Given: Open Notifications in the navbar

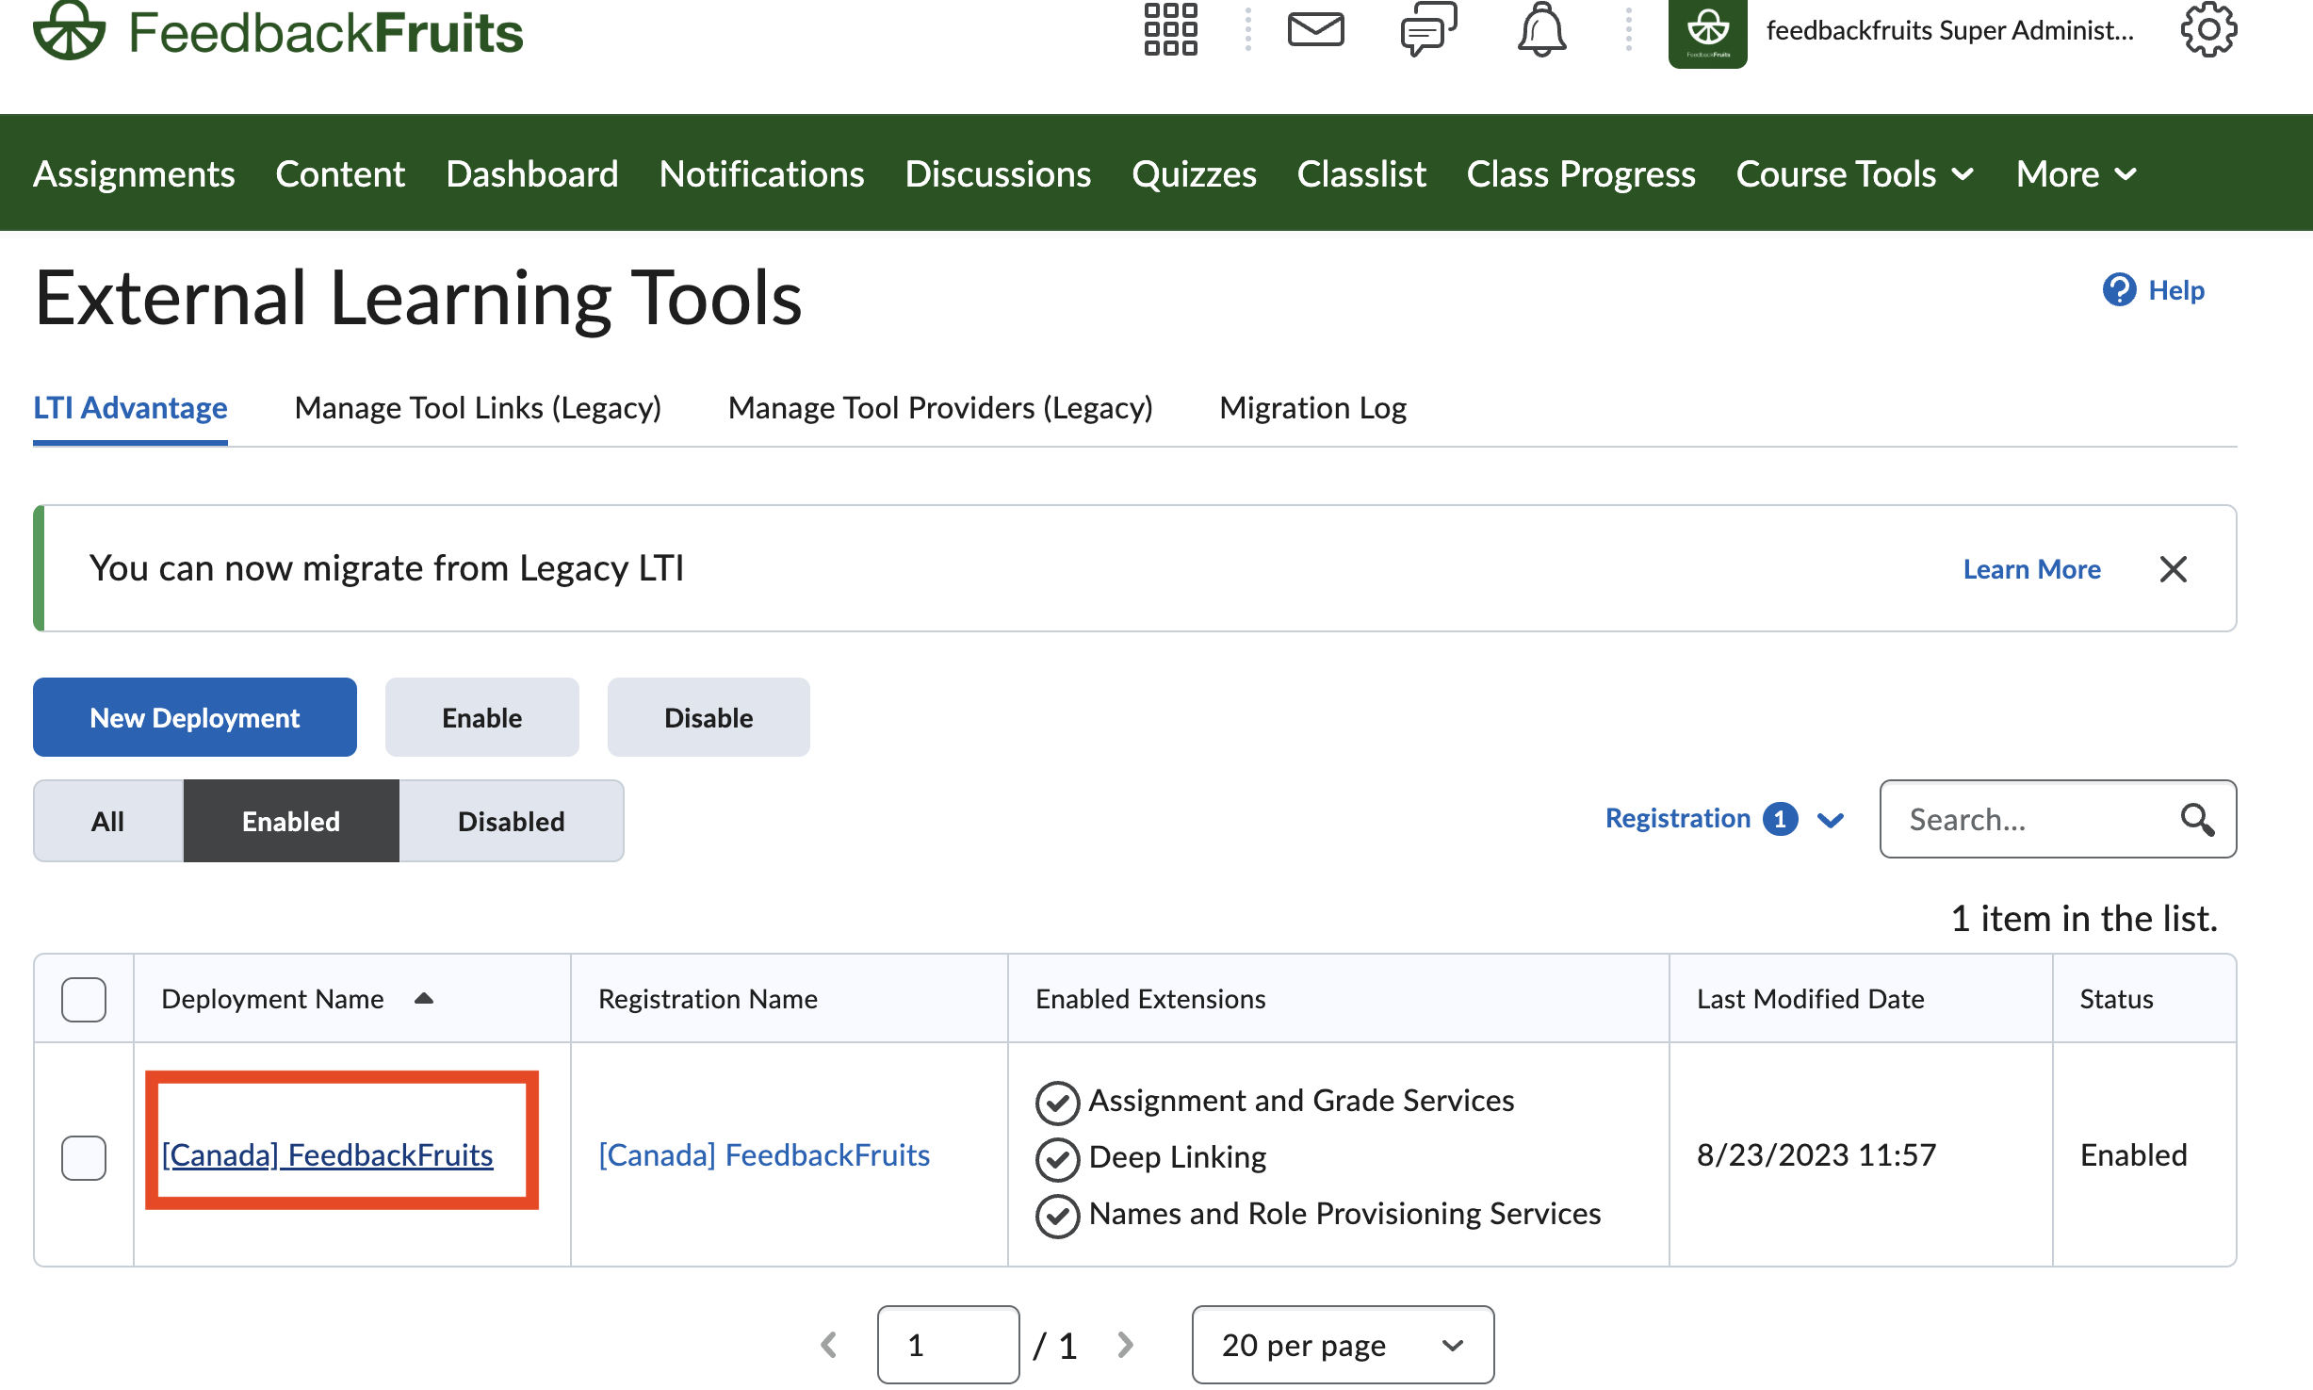Looking at the screenshot, I should 761,174.
